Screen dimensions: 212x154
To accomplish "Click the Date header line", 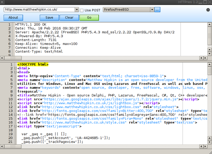I will click(x=51, y=28).
